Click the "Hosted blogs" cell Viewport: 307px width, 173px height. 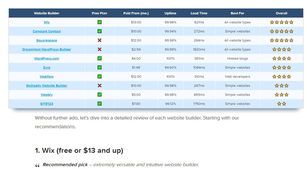[x=237, y=59]
